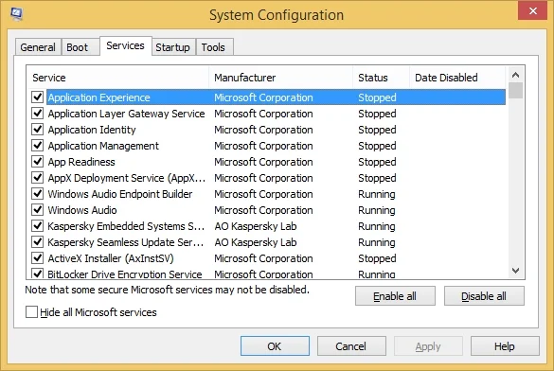Uncheck the Application Experience service
The height and width of the screenshot is (371, 554).
(38, 97)
